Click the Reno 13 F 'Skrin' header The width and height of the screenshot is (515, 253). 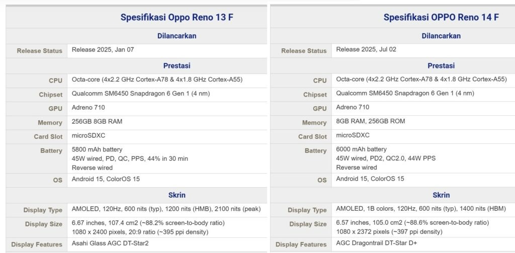(177, 195)
